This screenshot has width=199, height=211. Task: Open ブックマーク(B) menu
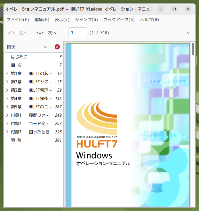pyautogui.click(x=119, y=20)
